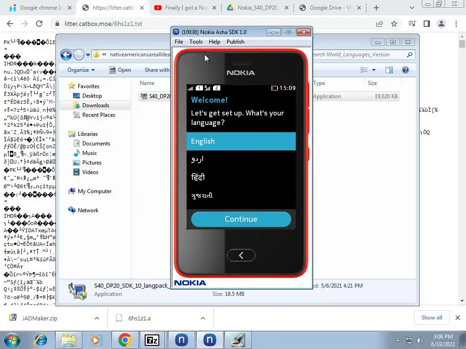Viewport: 466px width, 349px height.
Task: Expand JADMaker.zip download options arrow
Action: coord(97,318)
